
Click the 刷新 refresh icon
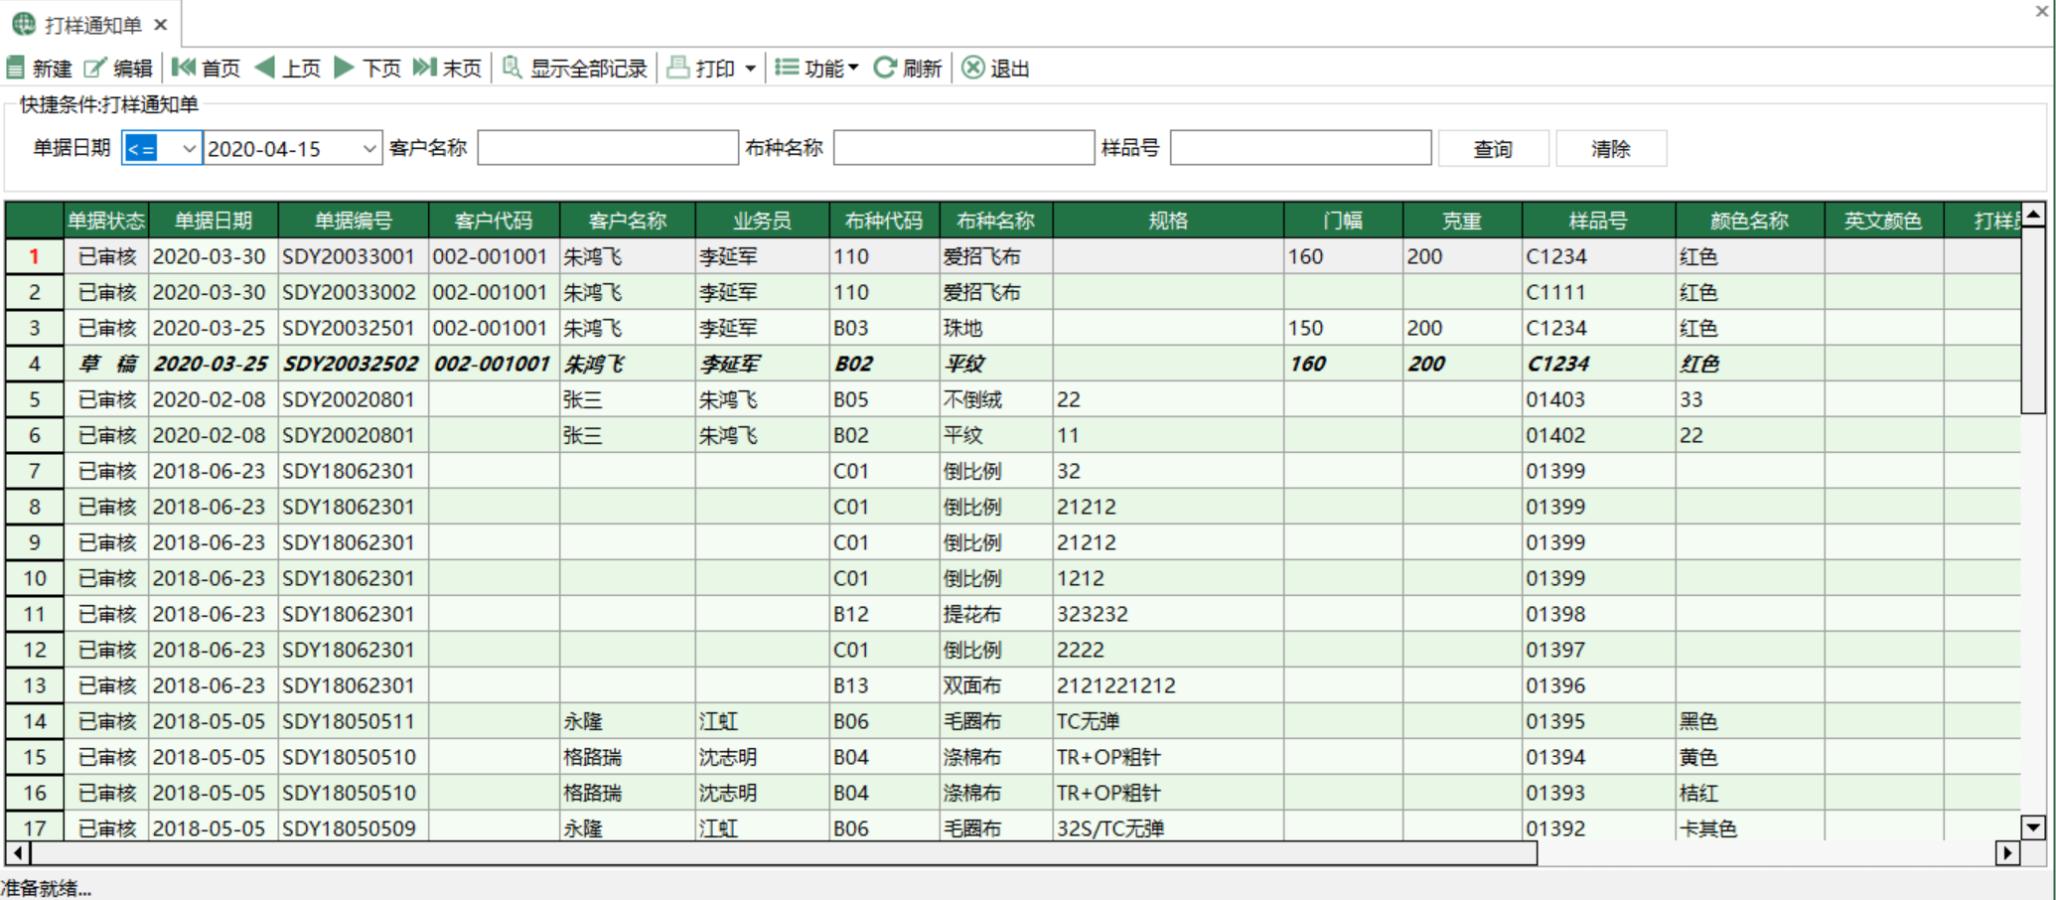[x=884, y=68]
